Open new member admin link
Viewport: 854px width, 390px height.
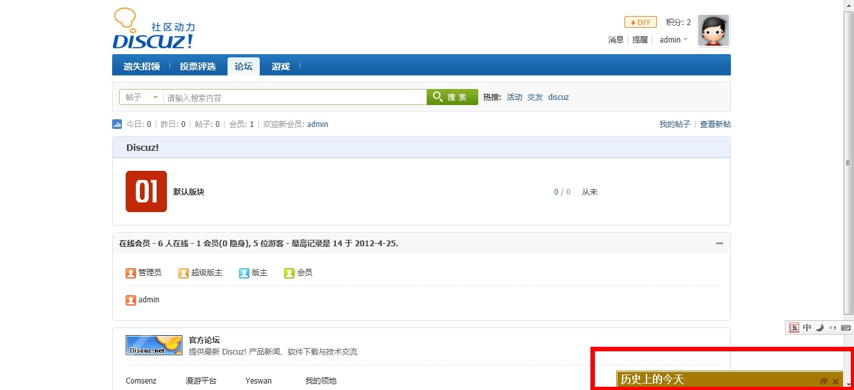(x=318, y=124)
